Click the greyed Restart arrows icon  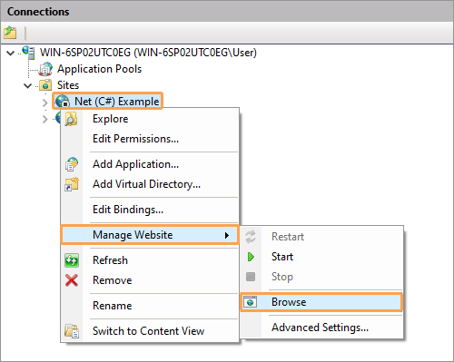(x=251, y=237)
